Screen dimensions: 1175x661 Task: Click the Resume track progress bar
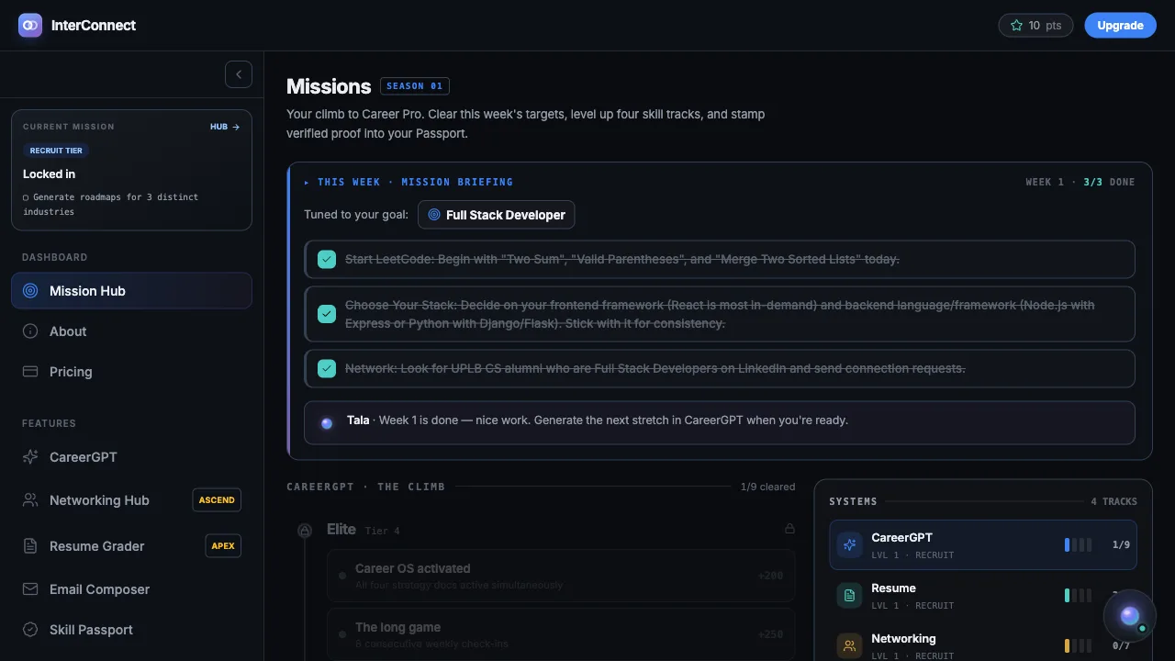point(1079,596)
